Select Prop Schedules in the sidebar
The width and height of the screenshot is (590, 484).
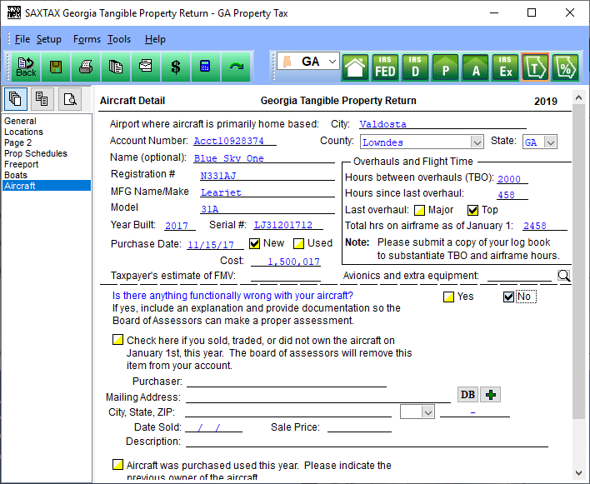[47, 153]
